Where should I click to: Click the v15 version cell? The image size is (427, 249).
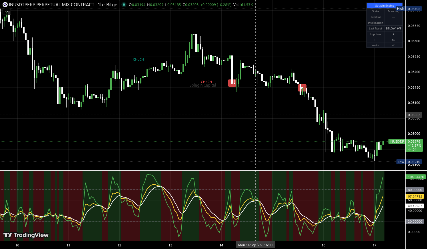(394, 45)
